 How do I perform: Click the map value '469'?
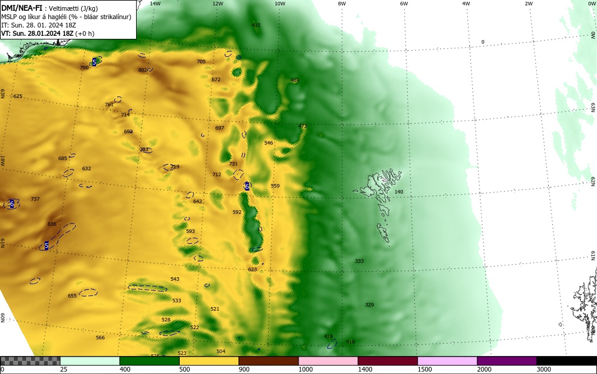point(295,80)
